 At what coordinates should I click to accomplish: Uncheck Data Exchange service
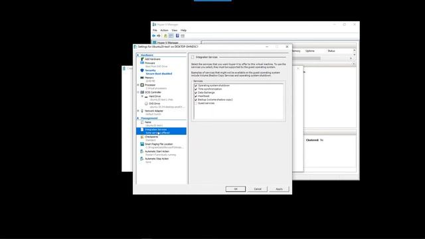[x=196, y=93]
